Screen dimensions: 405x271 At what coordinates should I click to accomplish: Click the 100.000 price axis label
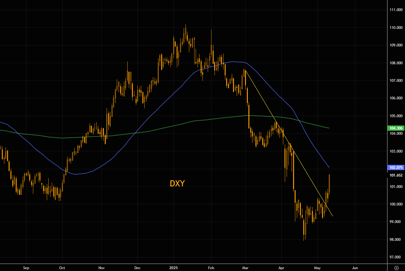tap(396, 204)
